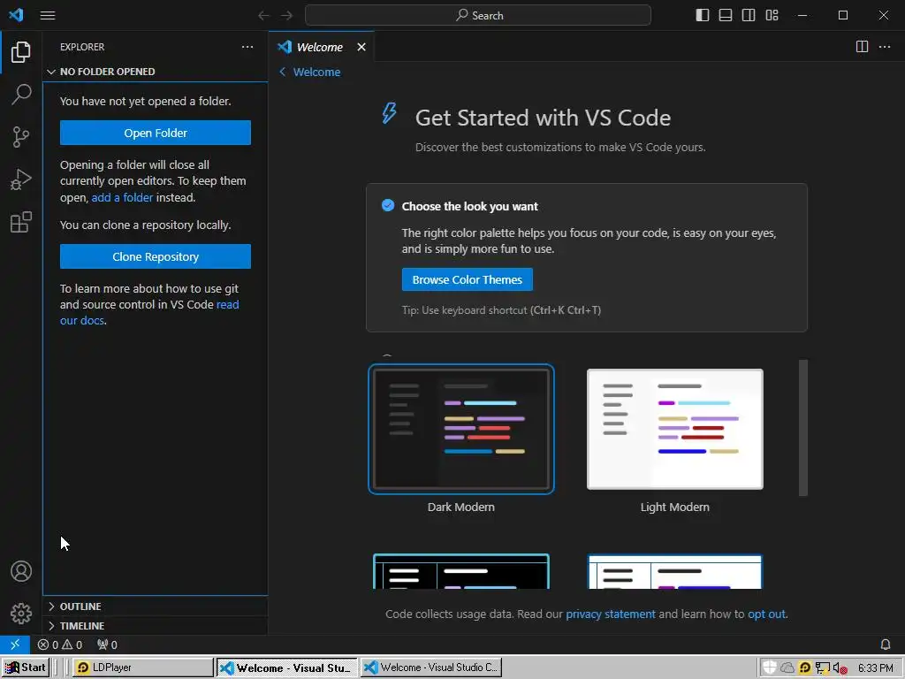The image size is (905, 679).
Task: Open the Accounts menu icon
Action: pyautogui.click(x=21, y=571)
